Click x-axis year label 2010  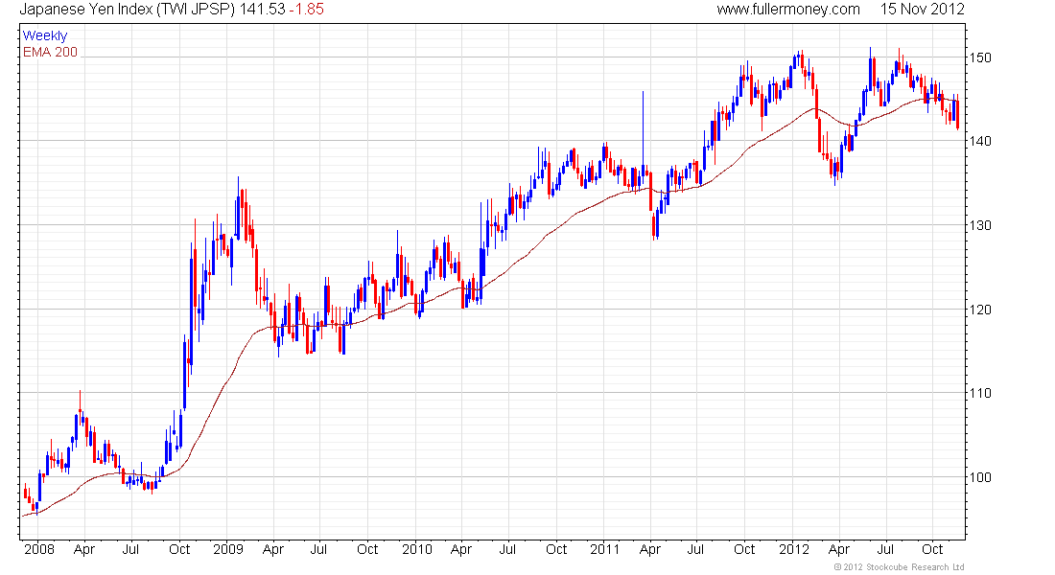[x=417, y=549]
